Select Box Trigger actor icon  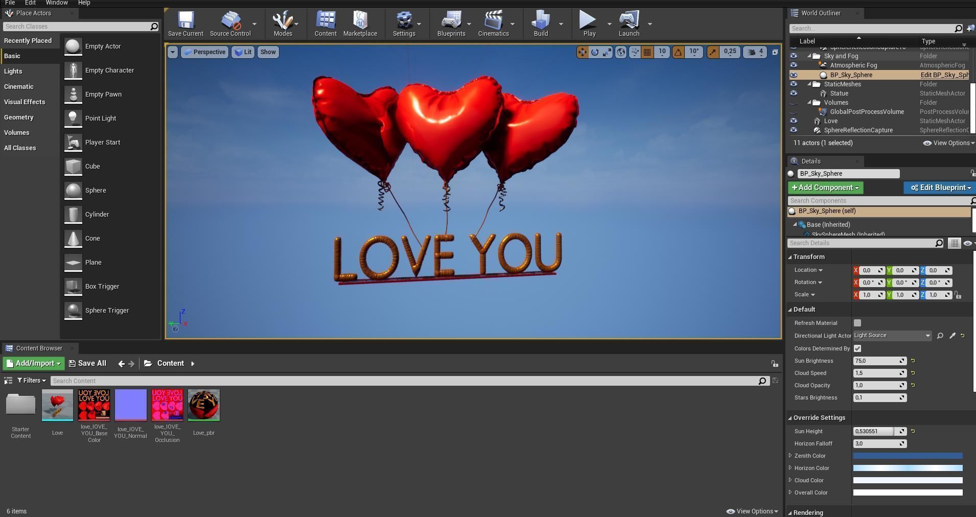pyautogui.click(x=73, y=286)
